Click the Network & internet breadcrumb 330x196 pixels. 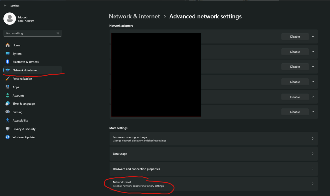click(134, 16)
